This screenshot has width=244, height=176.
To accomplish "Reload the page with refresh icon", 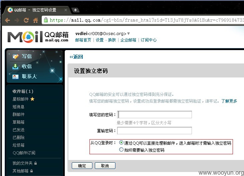I will tap(26, 20).
